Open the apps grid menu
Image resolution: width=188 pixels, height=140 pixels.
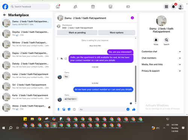(x=166, y=7)
